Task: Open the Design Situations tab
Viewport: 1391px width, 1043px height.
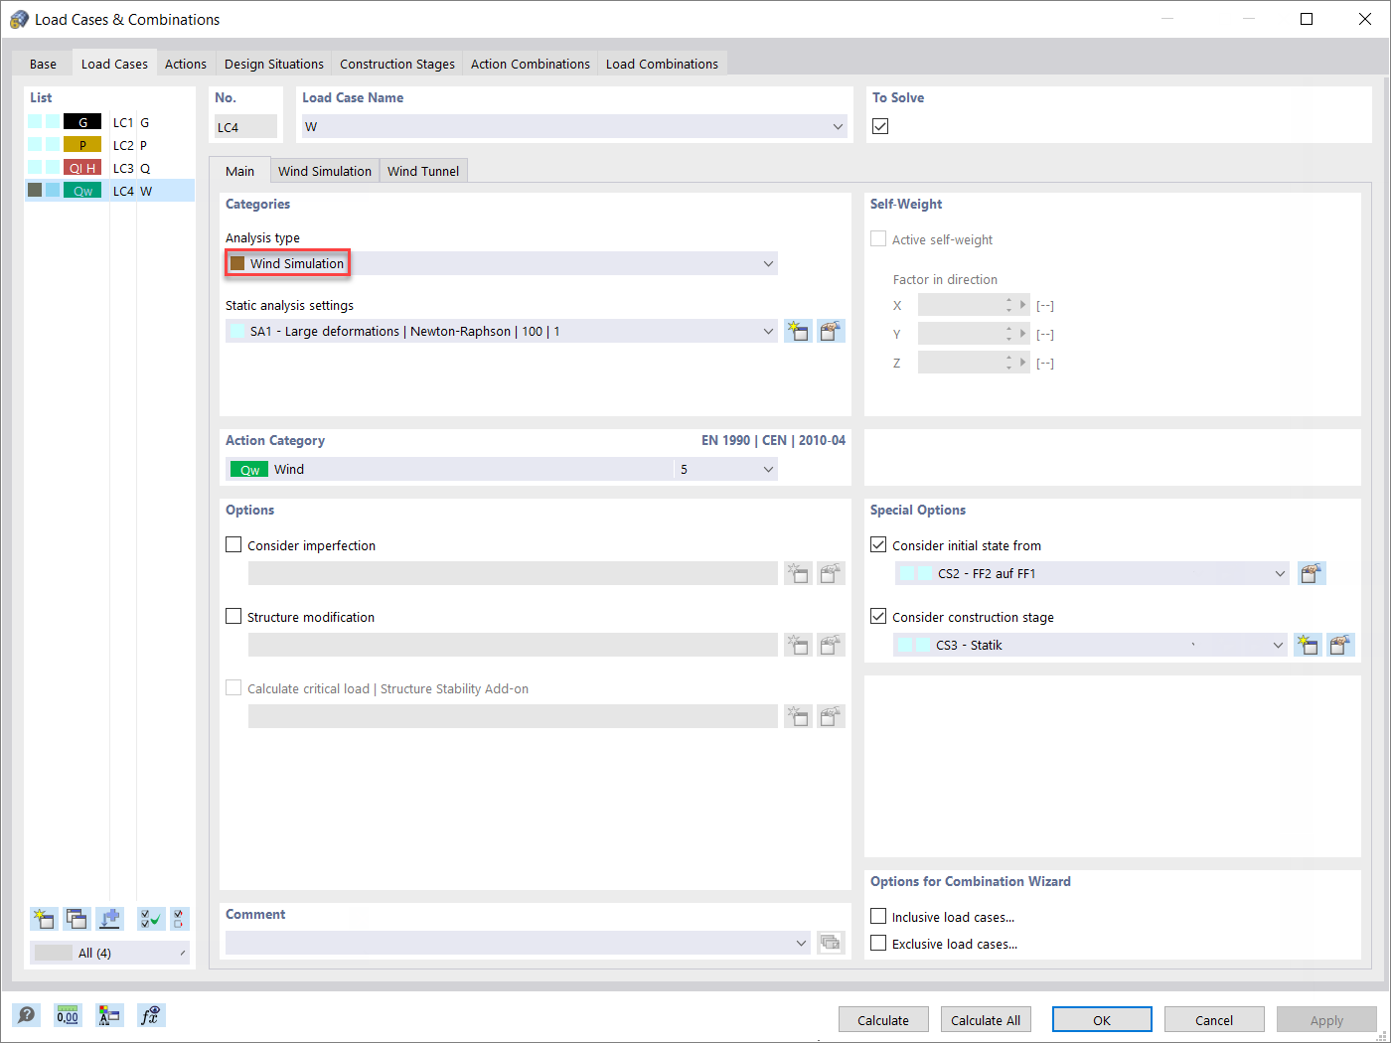Action: point(274,64)
